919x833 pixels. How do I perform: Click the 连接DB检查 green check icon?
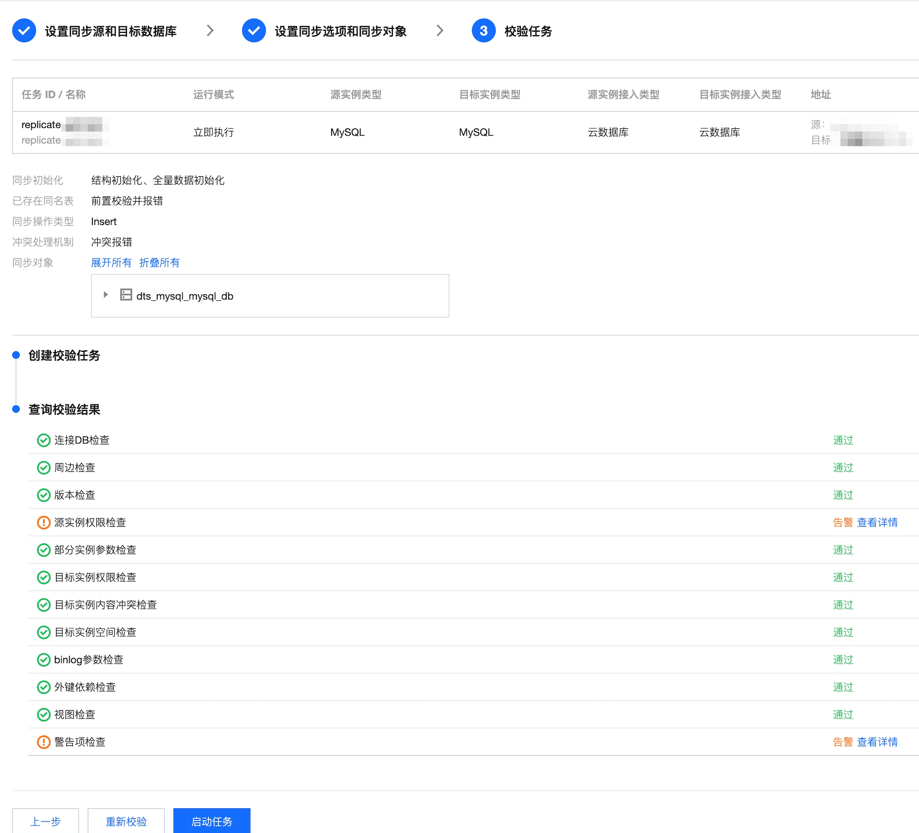[x=43, y=440]
